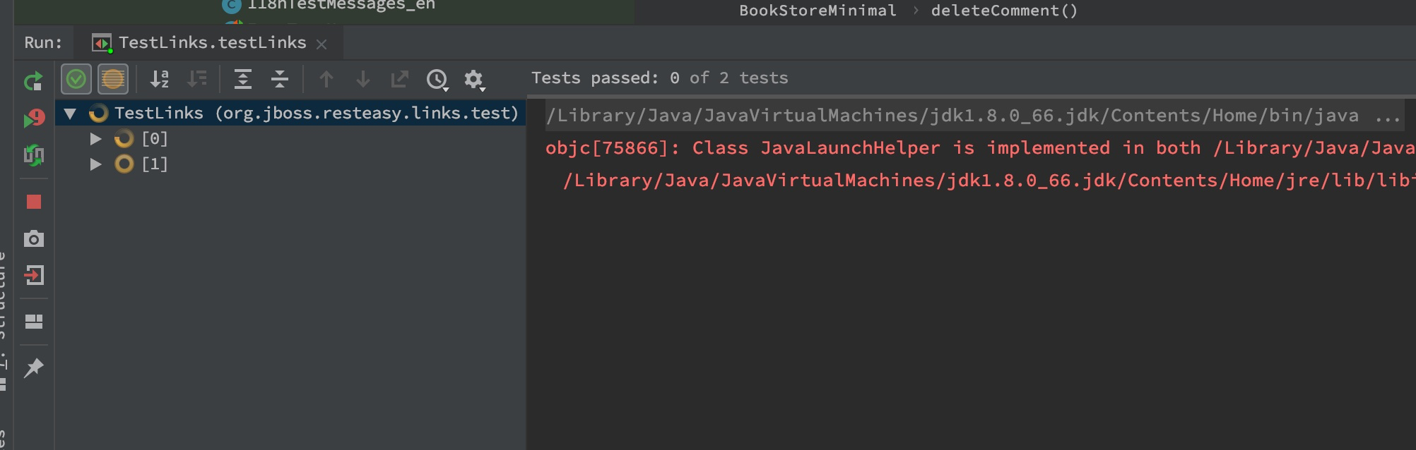This screenshot has height=450, width=1416.
Task: Pin the Run tab
Action: tap(33, 367)
